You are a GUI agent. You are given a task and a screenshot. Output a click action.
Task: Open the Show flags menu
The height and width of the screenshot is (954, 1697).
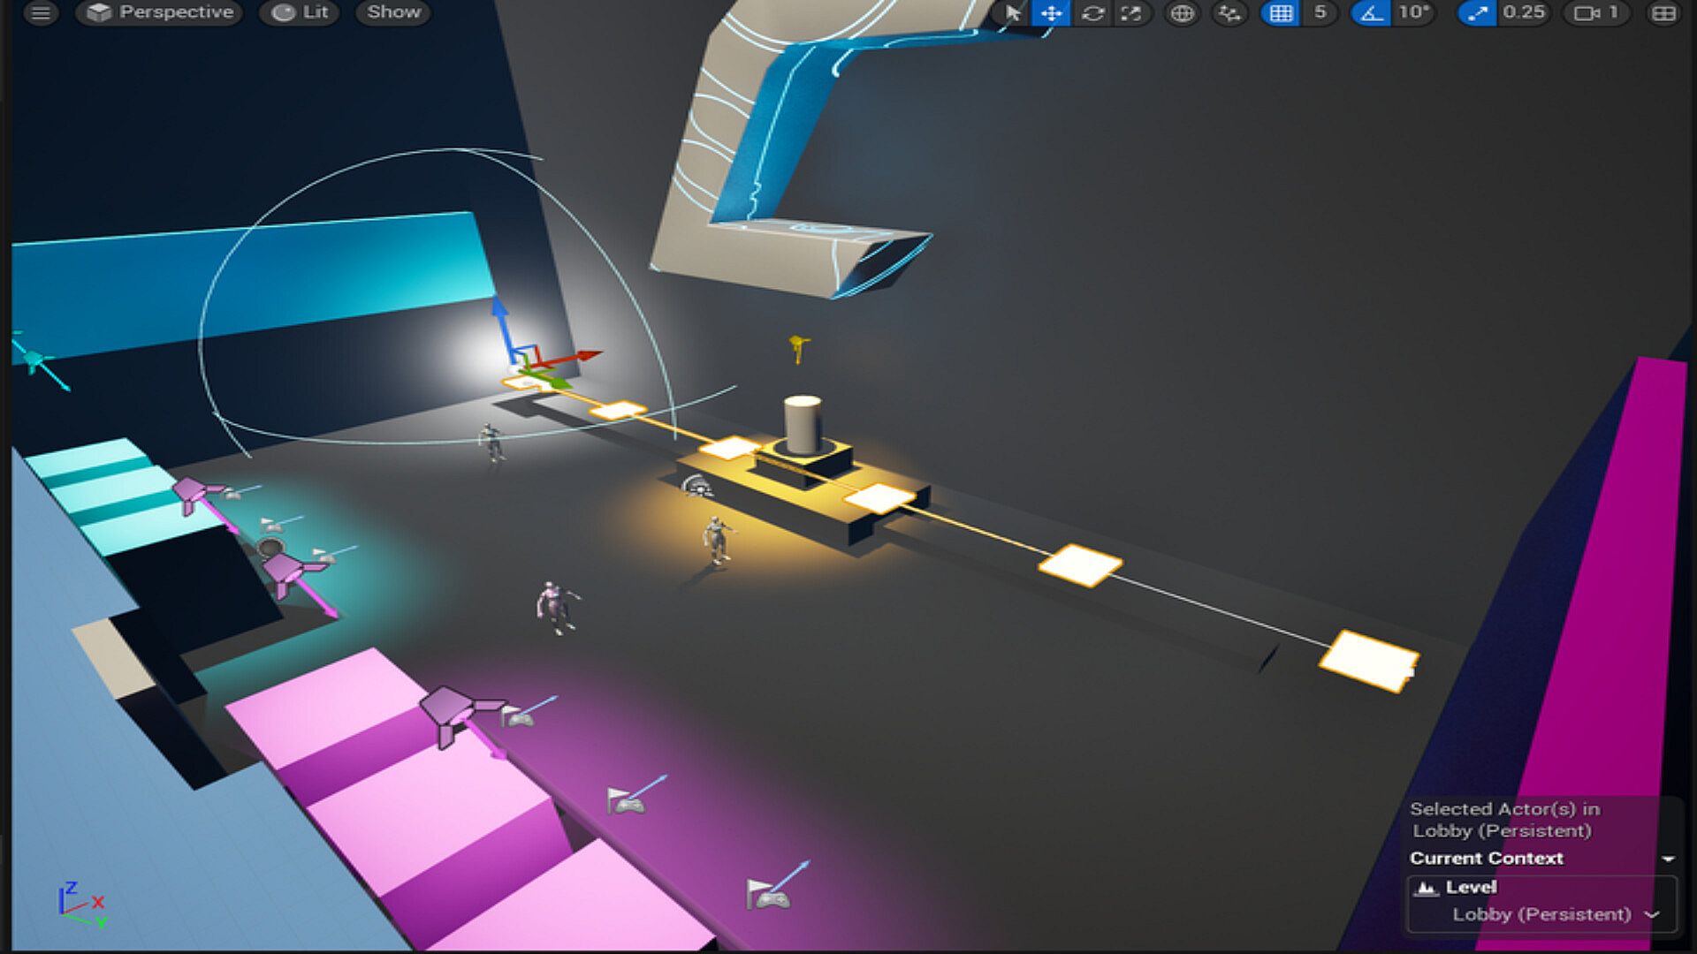393,12
